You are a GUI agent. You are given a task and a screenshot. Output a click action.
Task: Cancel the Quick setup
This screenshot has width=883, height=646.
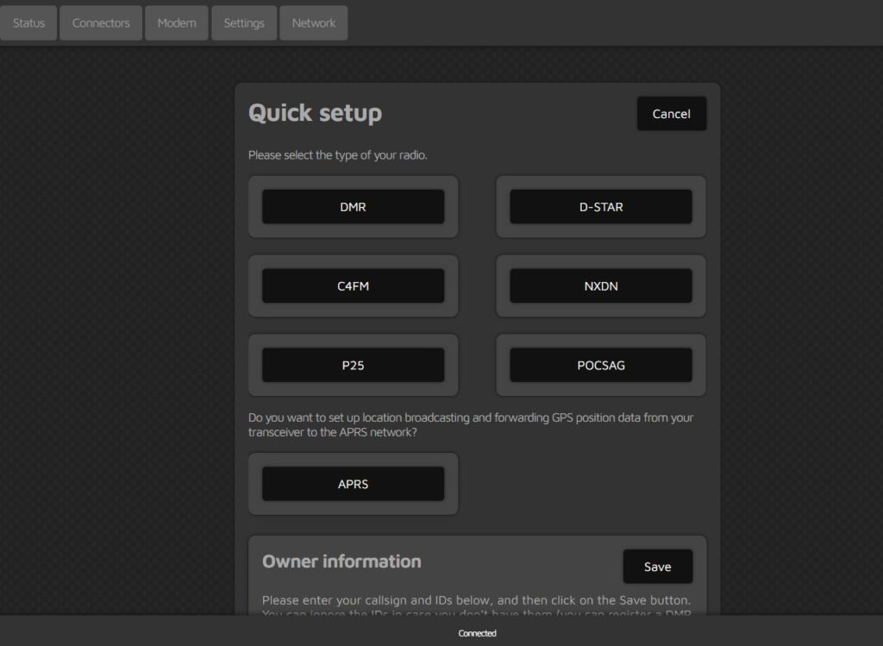671,114
